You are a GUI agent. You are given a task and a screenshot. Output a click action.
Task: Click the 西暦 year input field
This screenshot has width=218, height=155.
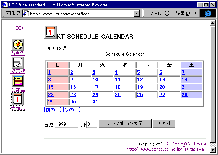pyautogui.click(x=66, y=124)
